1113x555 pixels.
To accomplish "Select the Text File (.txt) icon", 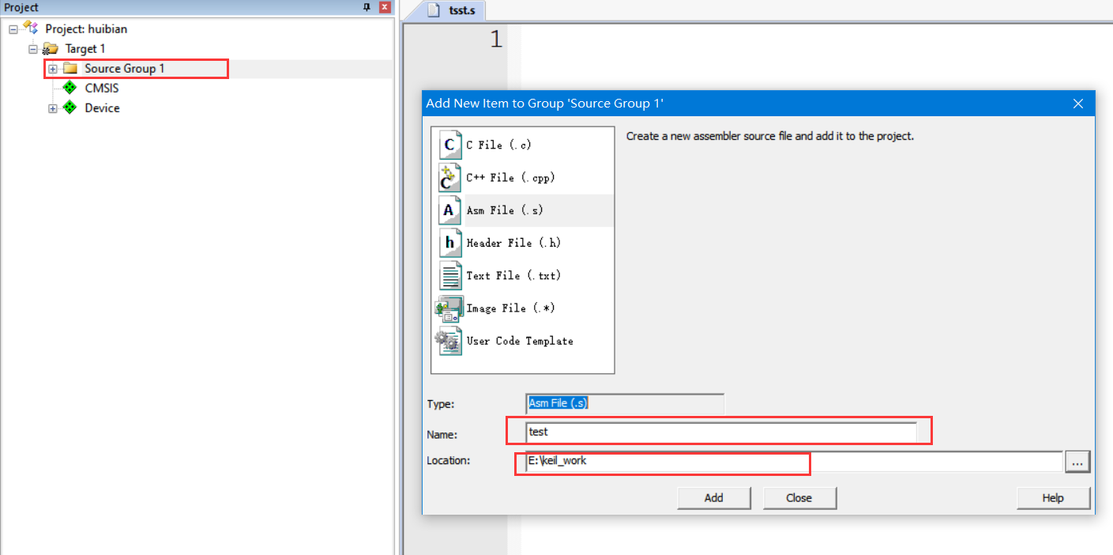I will tap(450, 275).
